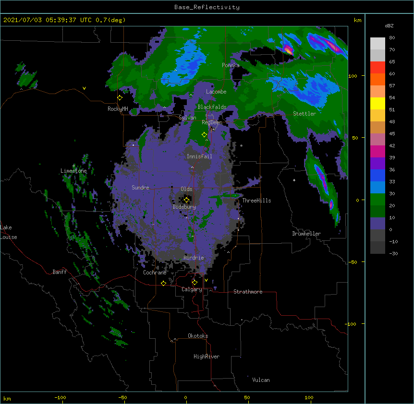Select the radar site diamond between Olds and Didsbury
The width and height of the screenshot is (414, 404).
point(186,200)
